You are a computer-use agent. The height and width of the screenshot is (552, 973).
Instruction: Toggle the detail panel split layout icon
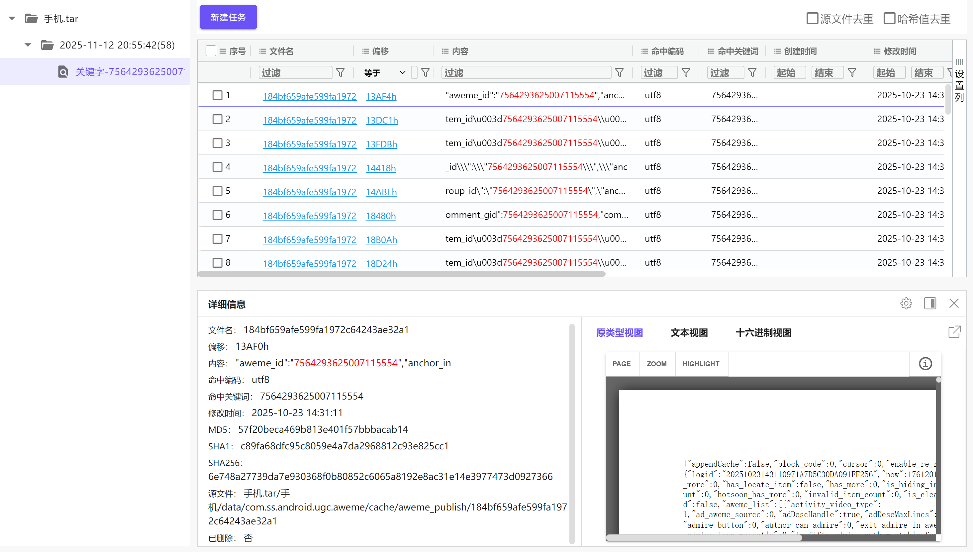(x=930, y=303)
